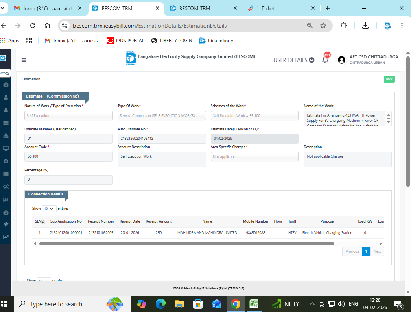
Task: Open the sidebar ticket icon
Action: (6, 224)
